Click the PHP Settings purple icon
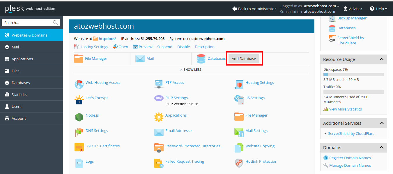The height and width of the screenshot is (174, 393). point(159,98)
